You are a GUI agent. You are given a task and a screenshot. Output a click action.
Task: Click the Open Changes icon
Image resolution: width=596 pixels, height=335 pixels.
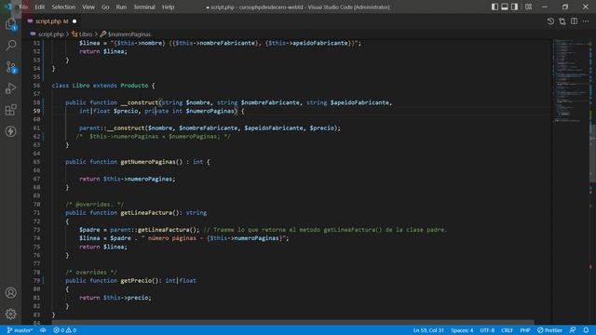pyautogui.click(x=562, y=21)
